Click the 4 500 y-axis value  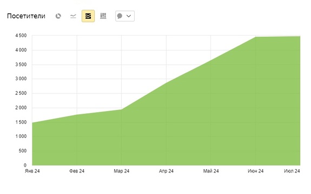point(21,36)
